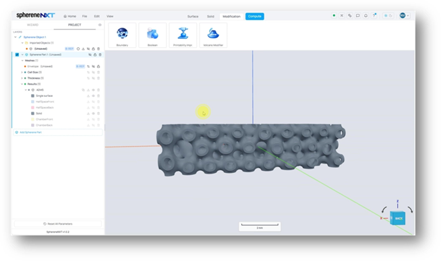441x261 pixels.
Task: Expand the Cell Size tree node
Action: click(x=22, y=73)
